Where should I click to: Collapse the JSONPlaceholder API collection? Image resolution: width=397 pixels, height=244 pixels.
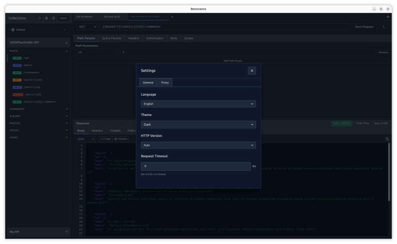pyautogui.click(x=66, y=43)
